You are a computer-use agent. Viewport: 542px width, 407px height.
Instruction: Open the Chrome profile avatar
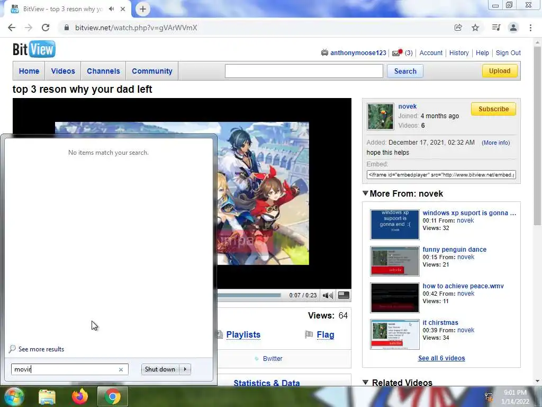tap(513, 28)
